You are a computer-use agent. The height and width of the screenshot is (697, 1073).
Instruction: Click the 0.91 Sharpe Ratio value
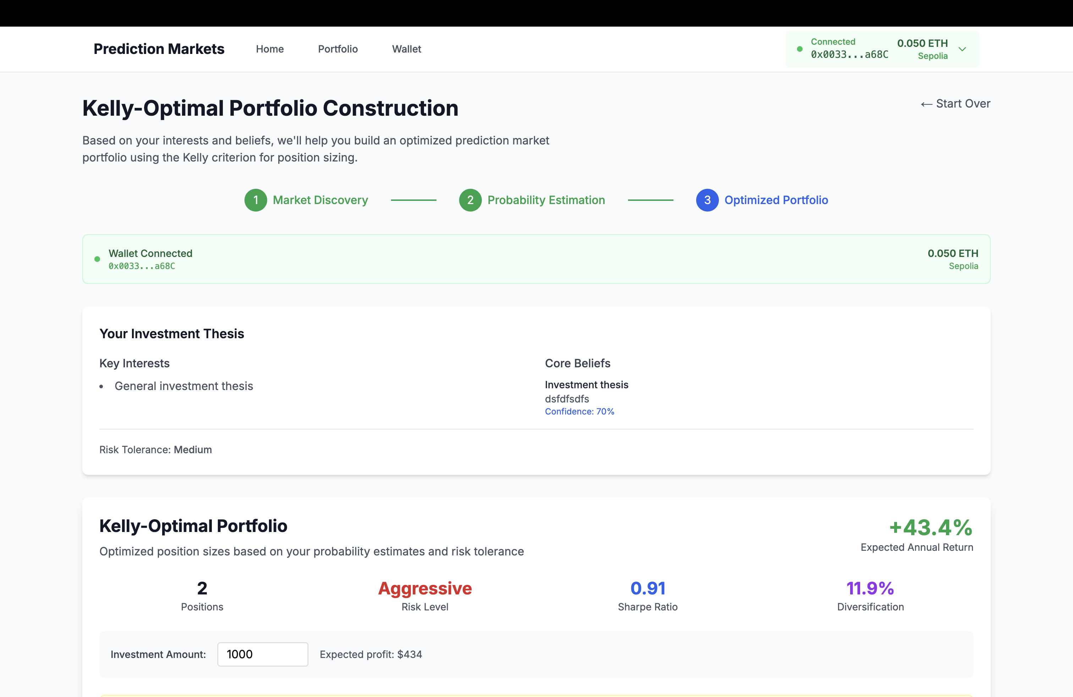(x=648, y=588)
